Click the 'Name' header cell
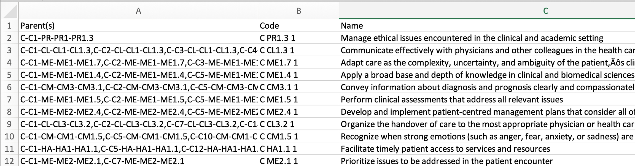Image resolution: width=635 pixels, height=166 pixels. click(487, 26)
